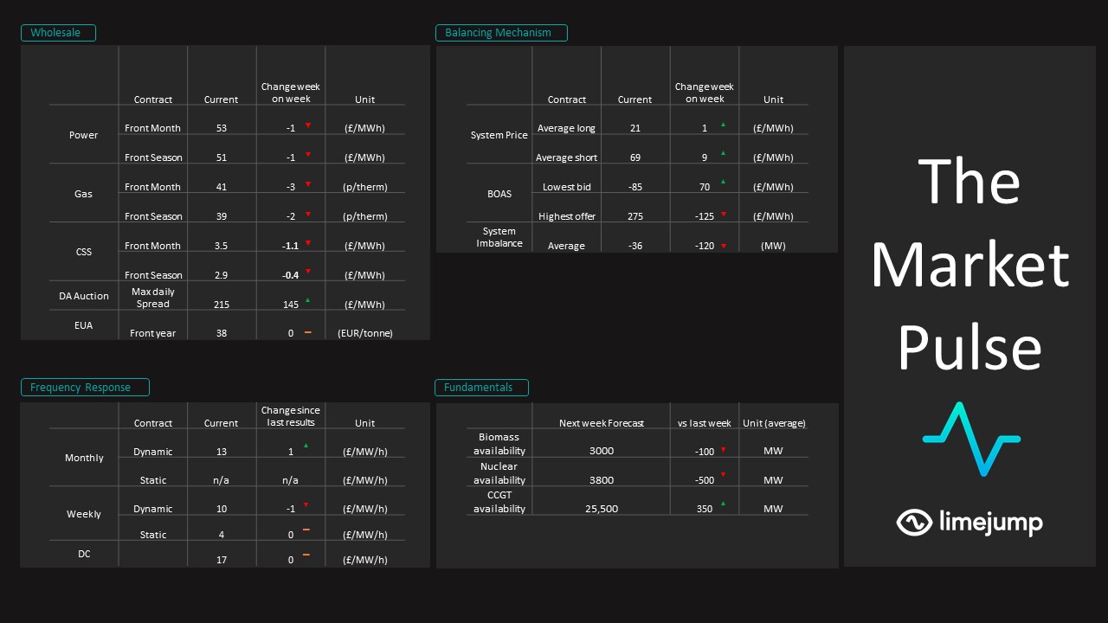Image resolution: width=1108 pixels, height=623 pixels.
Task: Click red down arrow for Power Front Month
Action: (x=307, y=126)
